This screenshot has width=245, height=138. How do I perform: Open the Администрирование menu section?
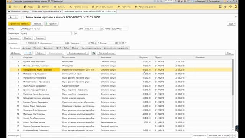point(145,7)
